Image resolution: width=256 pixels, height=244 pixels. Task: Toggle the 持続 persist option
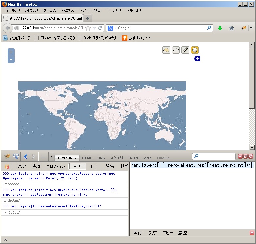coord(36,166)
